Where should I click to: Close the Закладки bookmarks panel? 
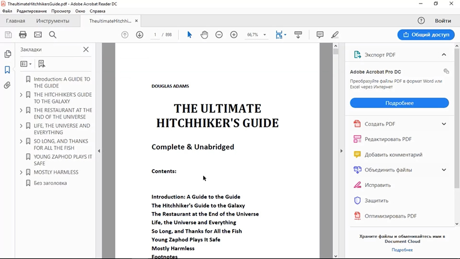(86, 50)
